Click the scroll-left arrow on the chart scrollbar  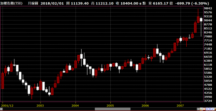pos(1,109)
